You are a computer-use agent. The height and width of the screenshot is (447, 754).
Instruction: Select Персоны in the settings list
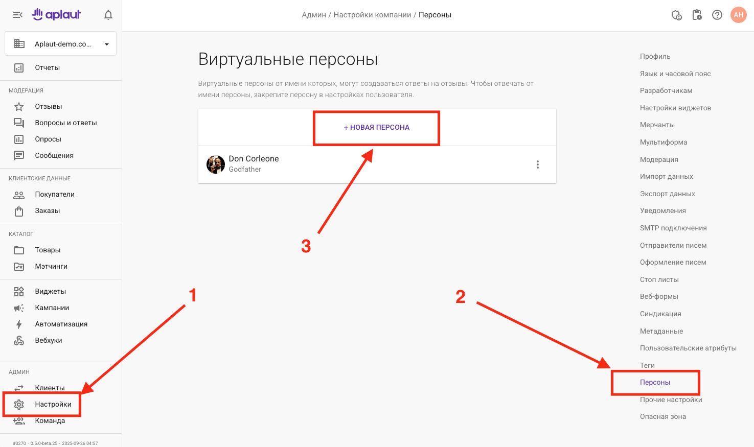(x=655, y=382)
